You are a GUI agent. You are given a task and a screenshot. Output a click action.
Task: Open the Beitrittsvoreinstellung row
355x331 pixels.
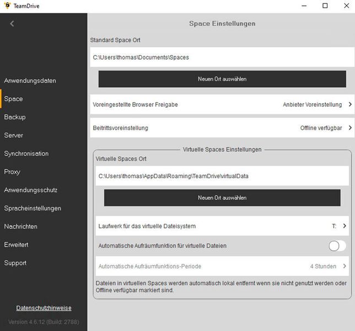[222, 128]
